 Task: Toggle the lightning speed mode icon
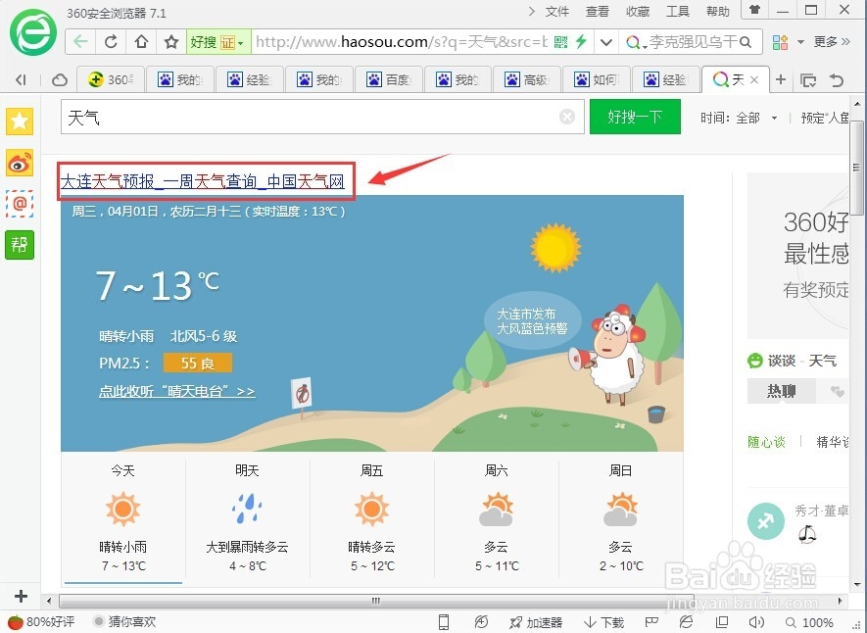pyautogui.click(x=581, y=42)
